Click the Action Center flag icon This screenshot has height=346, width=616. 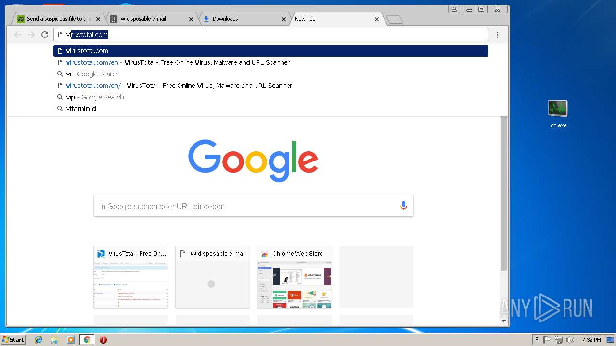click(x=547, y=340)
